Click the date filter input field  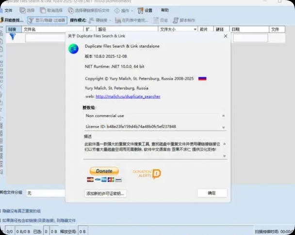pos(250,38)
